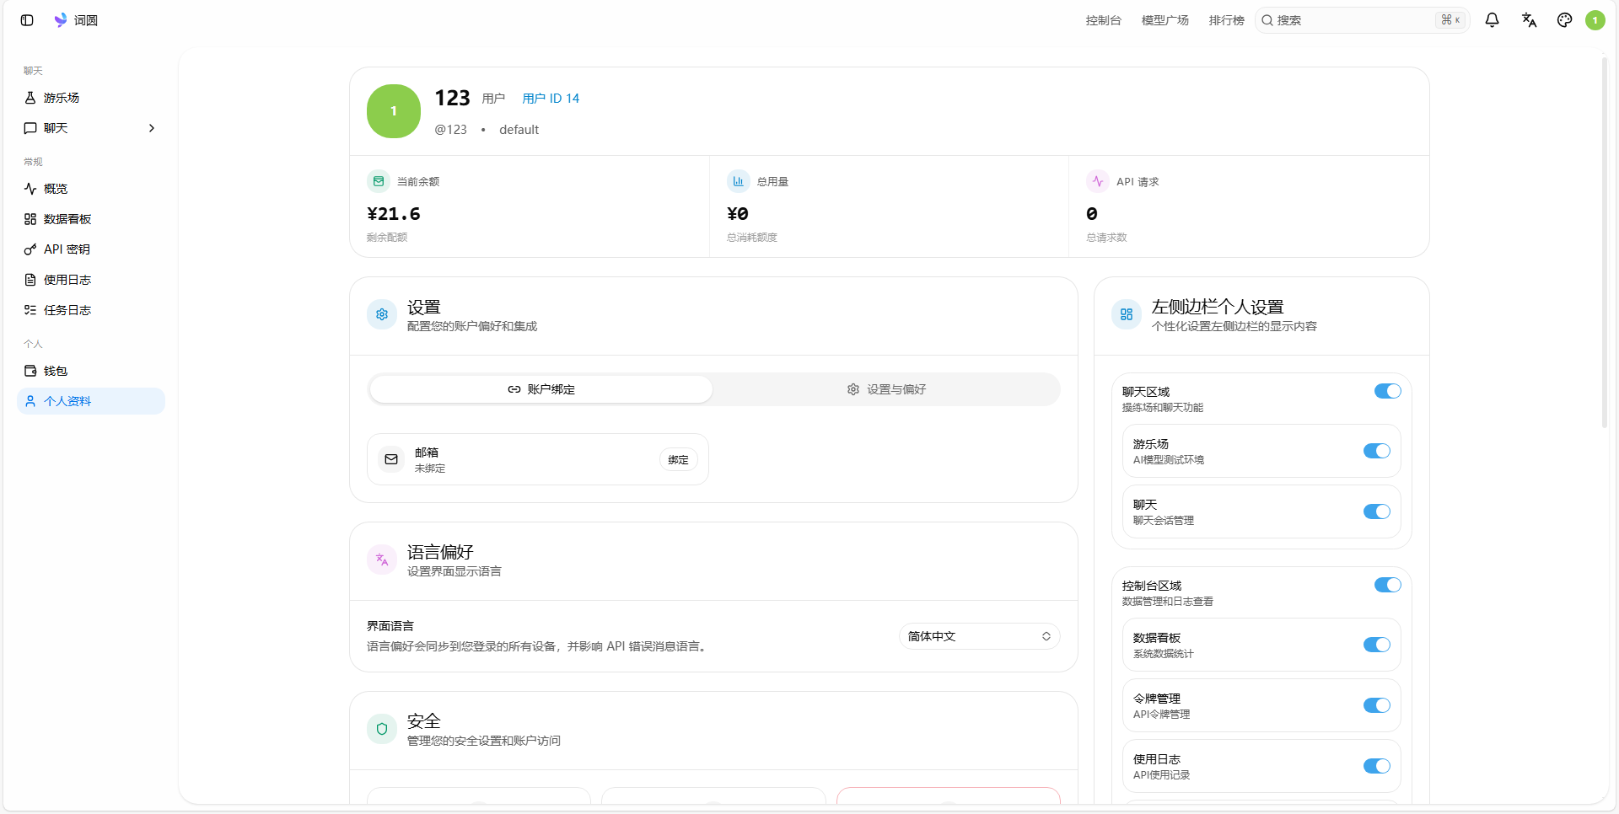The width and height of the screenshot is (1619, 814).
Task: Open 数据看板 text in sidebar
Action: point(67,219)
